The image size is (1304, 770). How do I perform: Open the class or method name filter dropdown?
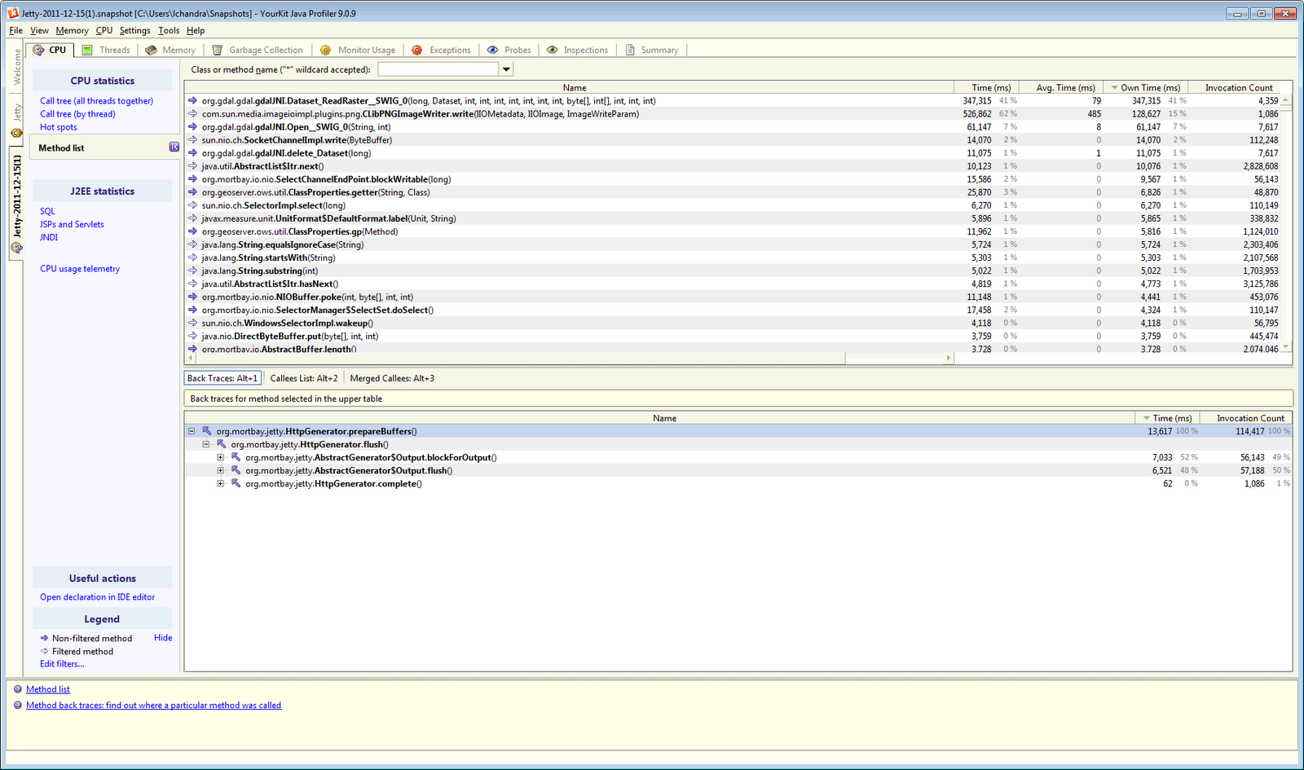pos(506,69)
